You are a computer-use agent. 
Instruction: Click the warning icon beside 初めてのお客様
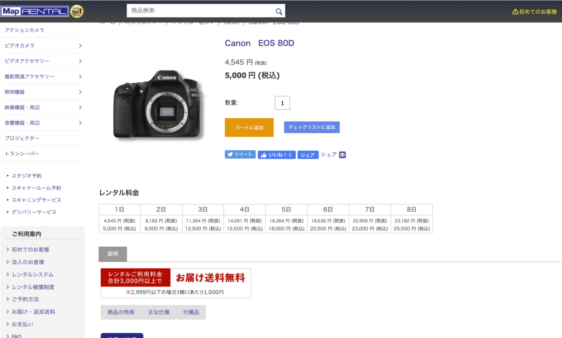pos(515,12)
